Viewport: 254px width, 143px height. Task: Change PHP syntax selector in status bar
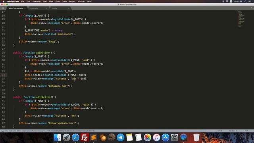pos(246,131)
